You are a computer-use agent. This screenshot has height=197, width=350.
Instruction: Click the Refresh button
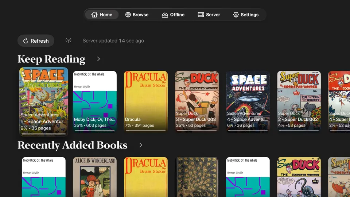point(36,40)
